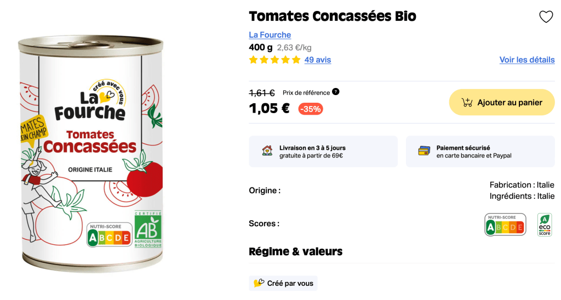The image size is (561, 300).
Task: Click the Ajouter au panier button
Action: 502,102
